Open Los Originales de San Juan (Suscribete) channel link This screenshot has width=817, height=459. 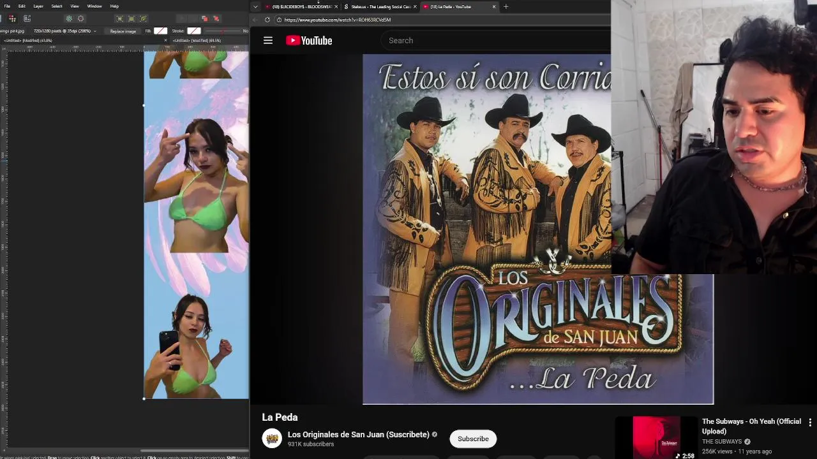(x=359, y=435)
